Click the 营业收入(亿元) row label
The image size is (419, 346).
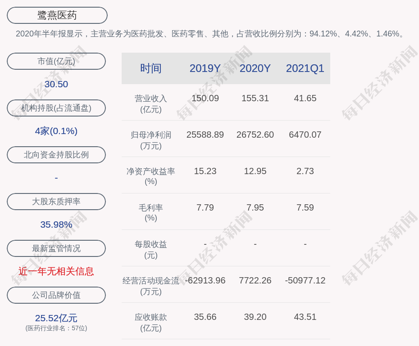(151, 104)
